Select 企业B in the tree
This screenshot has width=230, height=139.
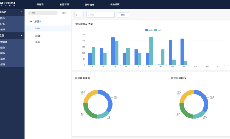[x=38, y=36]
